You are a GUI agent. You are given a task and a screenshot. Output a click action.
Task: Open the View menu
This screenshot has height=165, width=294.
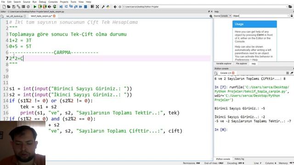pyautogui.click(x=81, y=2)
